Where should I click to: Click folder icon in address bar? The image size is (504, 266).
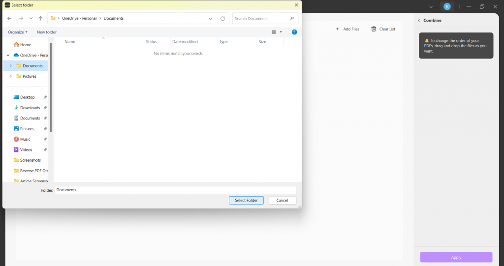53,18
